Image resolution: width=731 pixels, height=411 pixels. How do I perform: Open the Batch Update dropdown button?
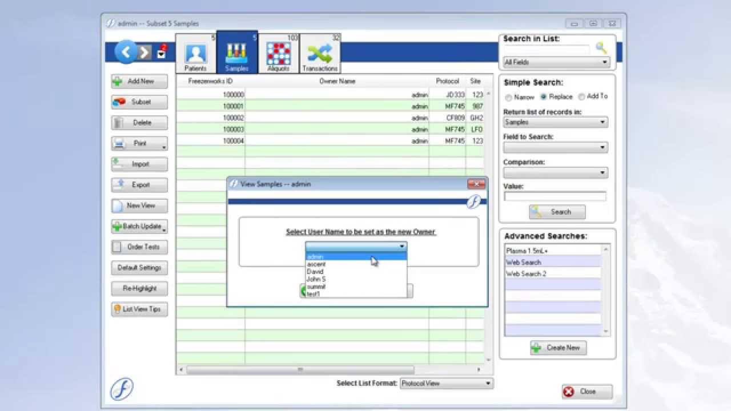coord(140,227)
